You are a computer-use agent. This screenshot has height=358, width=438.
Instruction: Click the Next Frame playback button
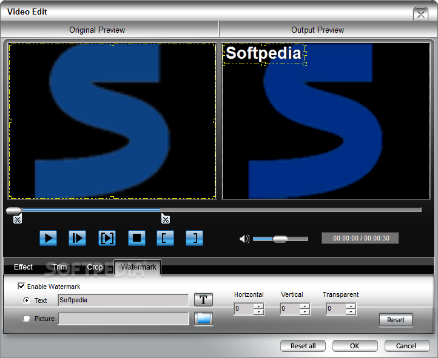(x=78, y=238)
